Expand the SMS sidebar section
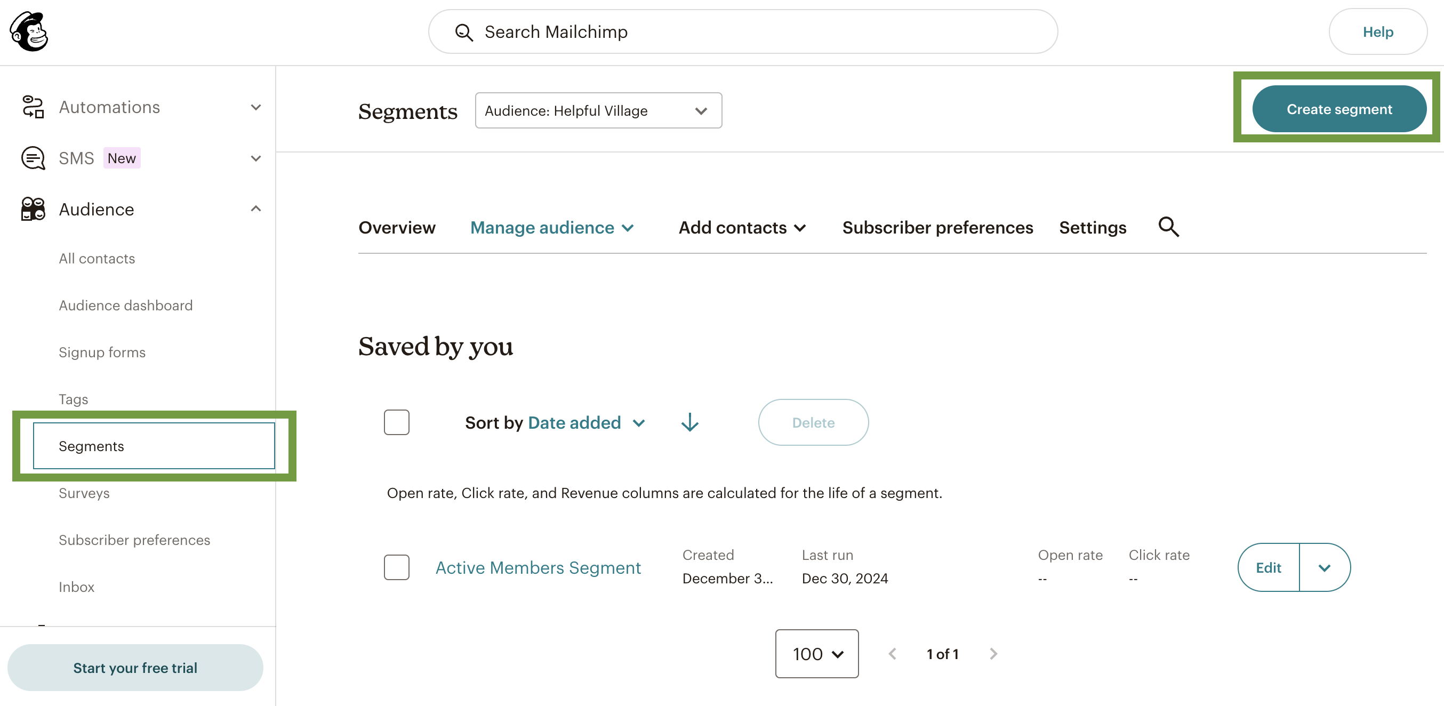Screen dimensions: 1444x706 pos(255,158)
